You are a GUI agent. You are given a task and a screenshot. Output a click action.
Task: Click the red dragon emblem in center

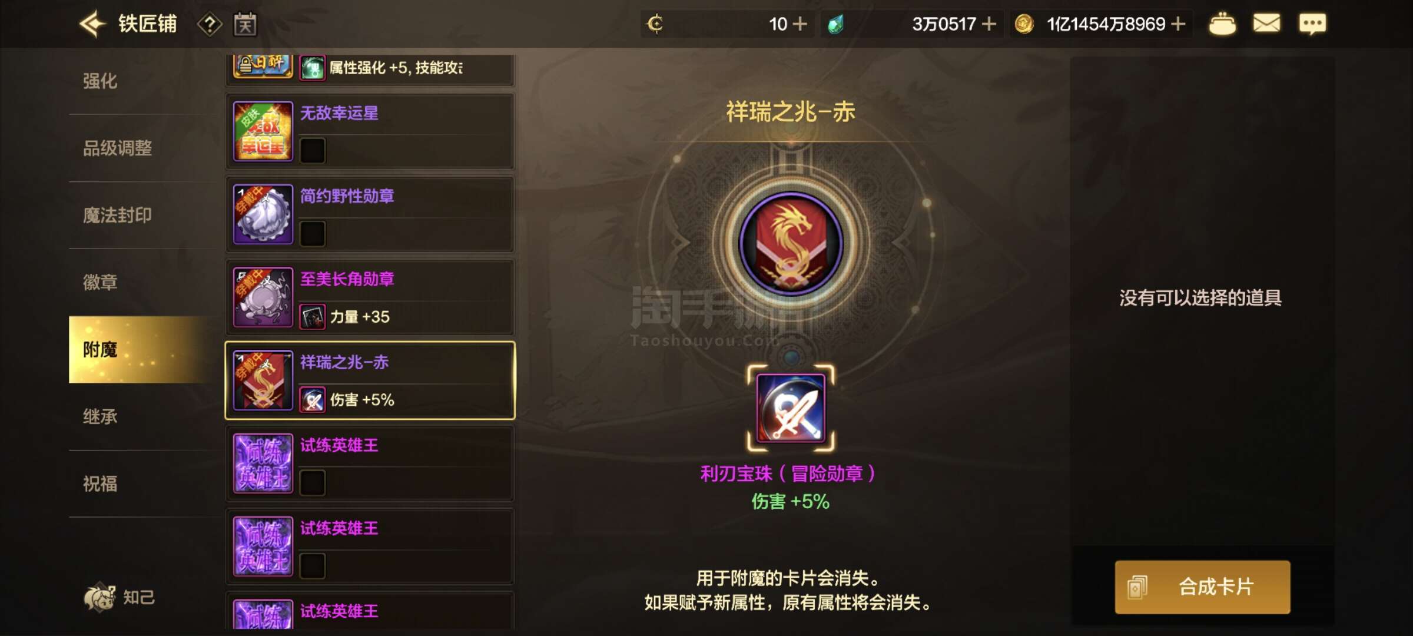(x=791, y=243)
